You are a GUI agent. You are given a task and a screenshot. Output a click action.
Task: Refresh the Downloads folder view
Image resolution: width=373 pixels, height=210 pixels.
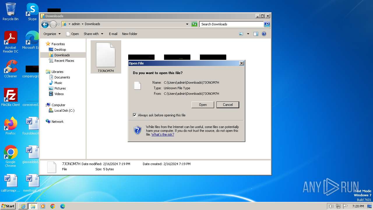[194, 24]
